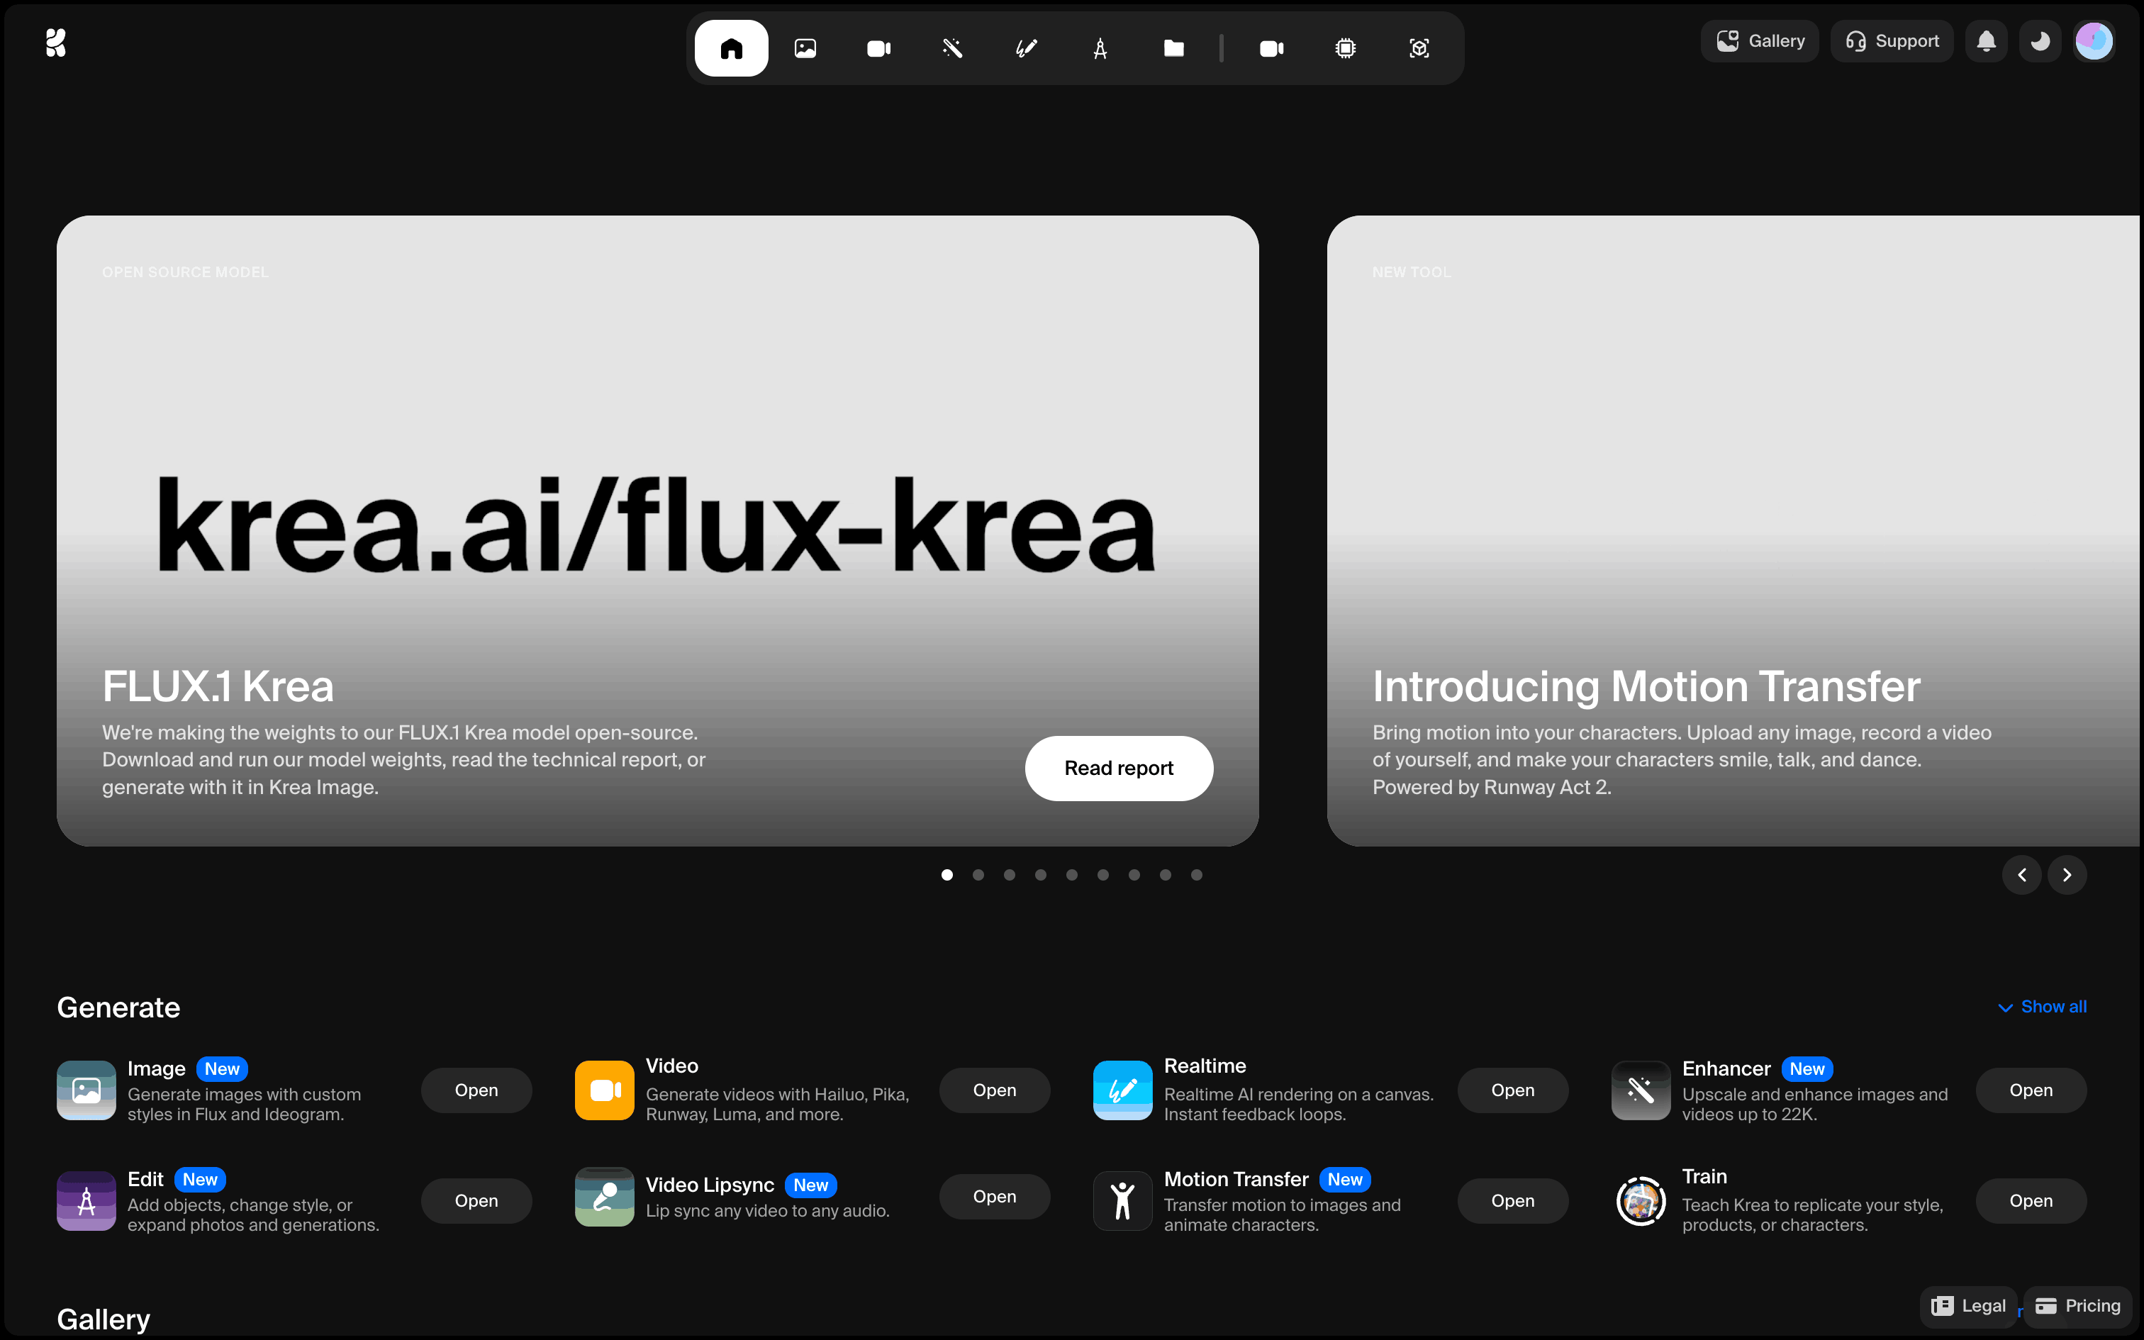The width and height of the screenshot is (2144, 1340).
Task: Click the Krea logo in top-left corner
Action: pos(56,42)
